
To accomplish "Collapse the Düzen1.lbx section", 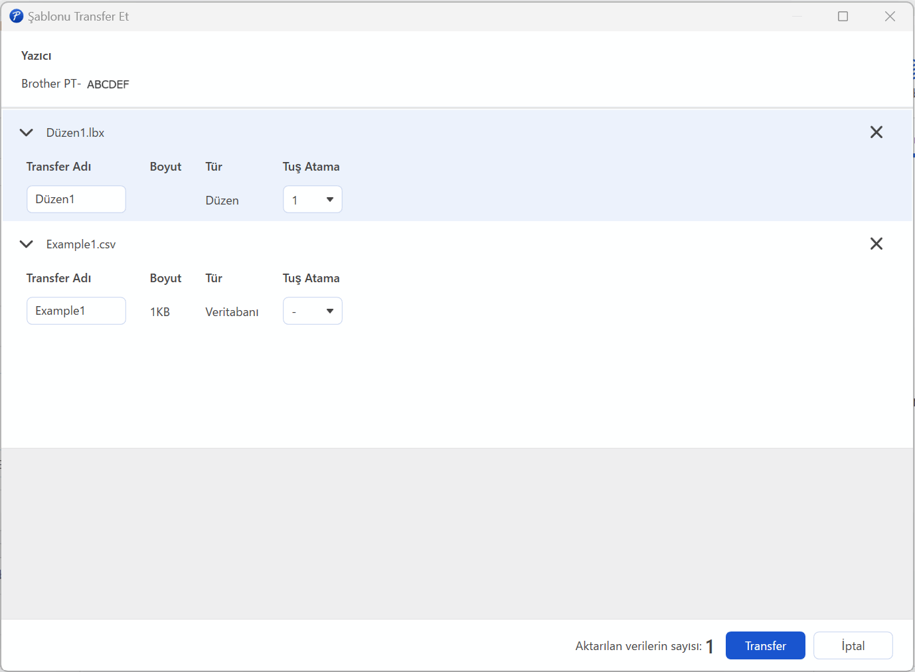I will coord(27,133).
